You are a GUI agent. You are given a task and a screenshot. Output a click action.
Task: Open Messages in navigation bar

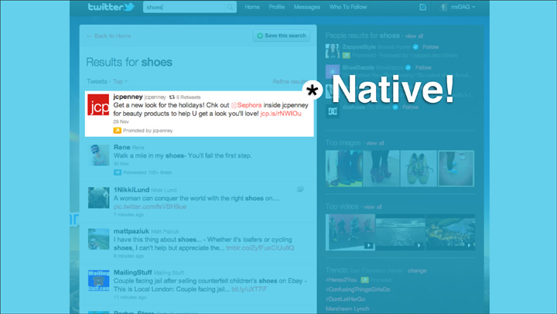pos(307,7)
